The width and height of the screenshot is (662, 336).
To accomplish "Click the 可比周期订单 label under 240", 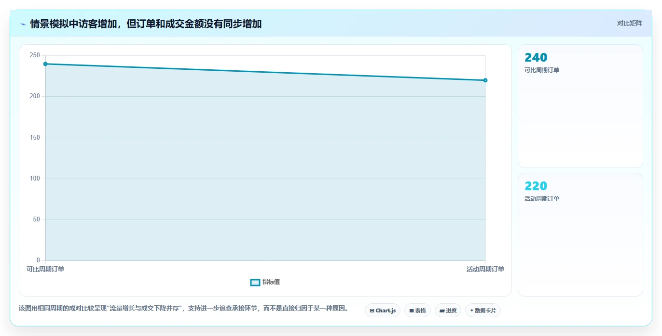I will tap(542, 70).
